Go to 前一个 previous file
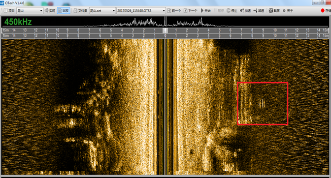The height and width of the screenshot is (178, 331). click(174, 10)
